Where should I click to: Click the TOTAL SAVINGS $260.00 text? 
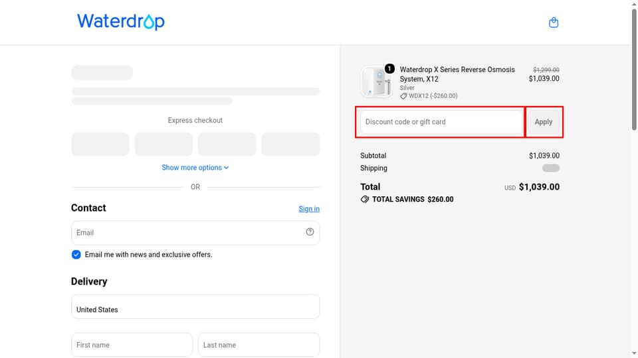[413, 200]
